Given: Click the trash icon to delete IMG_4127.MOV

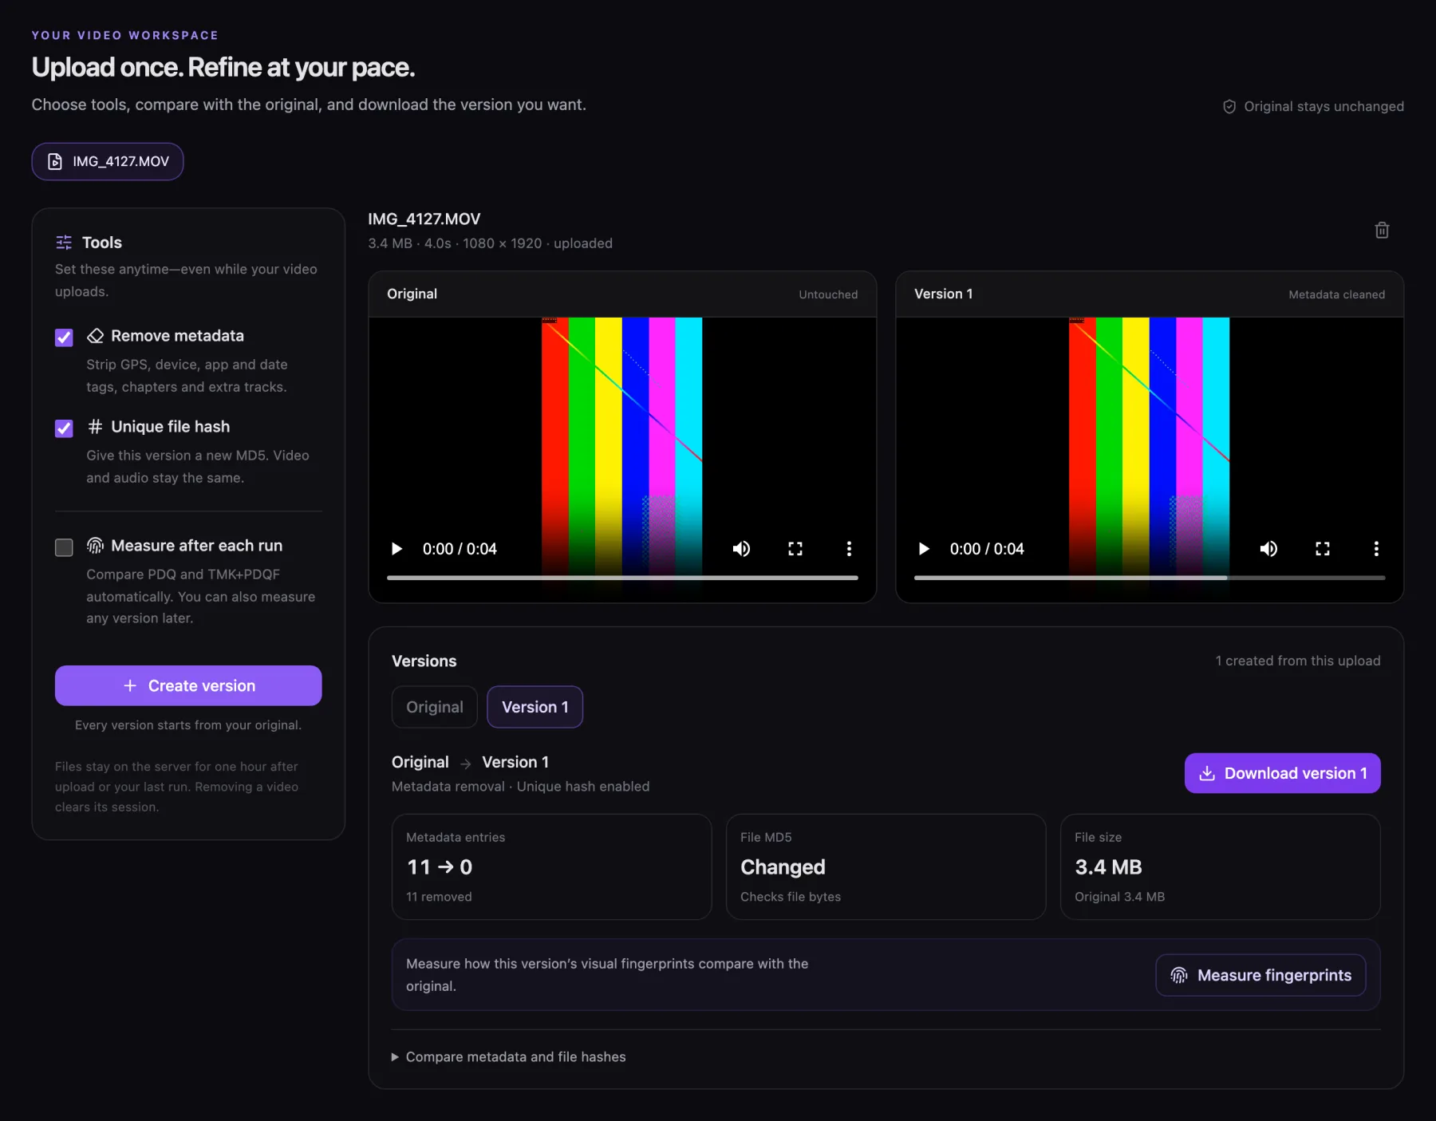Looking at the screenshot, I should coord(1382,231).
